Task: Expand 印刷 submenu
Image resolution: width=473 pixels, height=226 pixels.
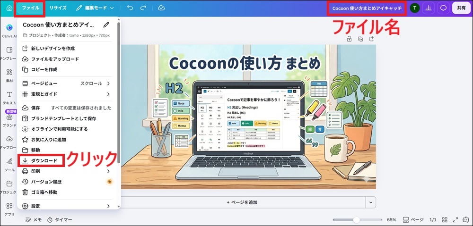Action: [67, 171]
